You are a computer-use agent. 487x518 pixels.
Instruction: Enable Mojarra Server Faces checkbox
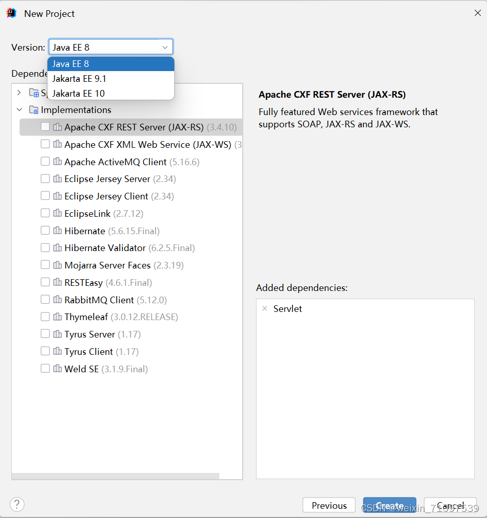pyautogui.click(x=45, y=265)
